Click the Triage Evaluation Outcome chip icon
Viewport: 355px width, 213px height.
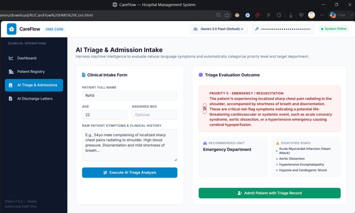(200, 75)
